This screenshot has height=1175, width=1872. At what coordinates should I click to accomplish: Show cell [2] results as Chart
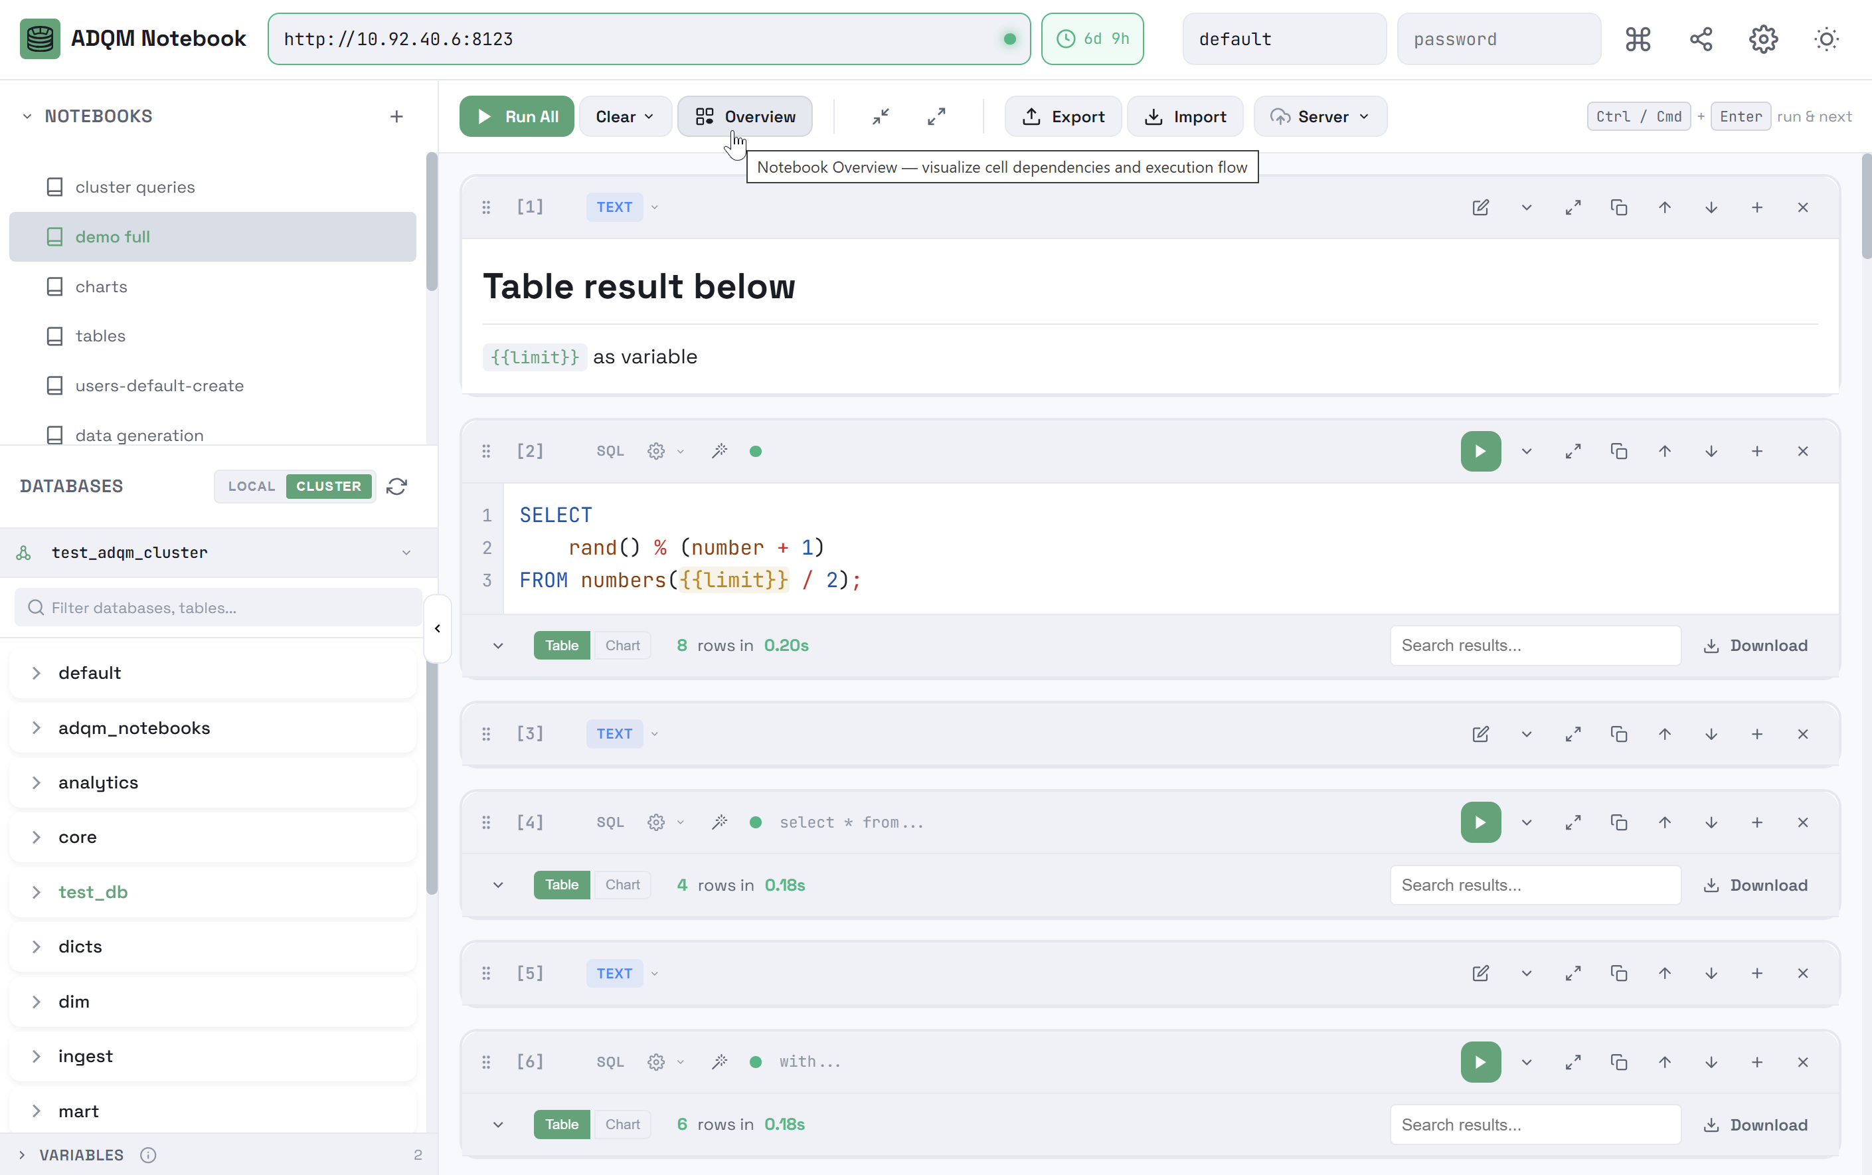622,646
